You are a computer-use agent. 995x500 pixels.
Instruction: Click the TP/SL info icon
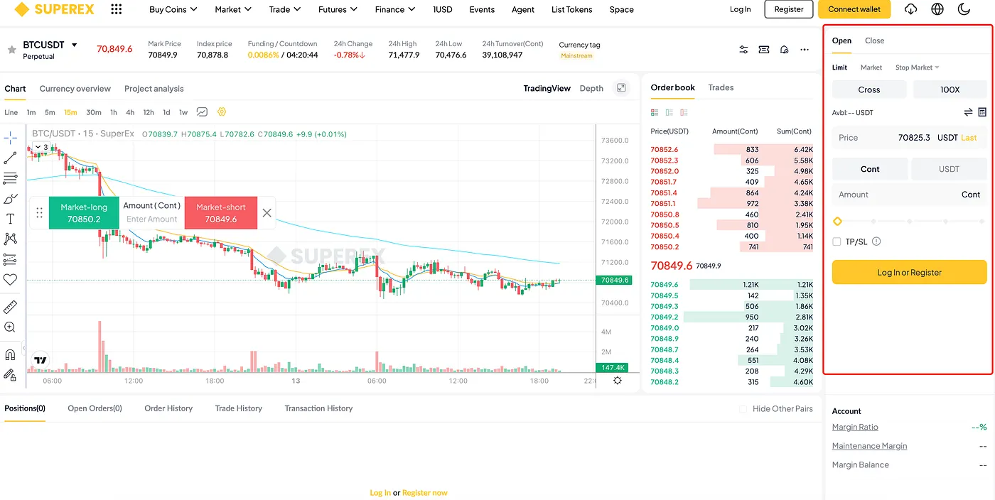876,241
